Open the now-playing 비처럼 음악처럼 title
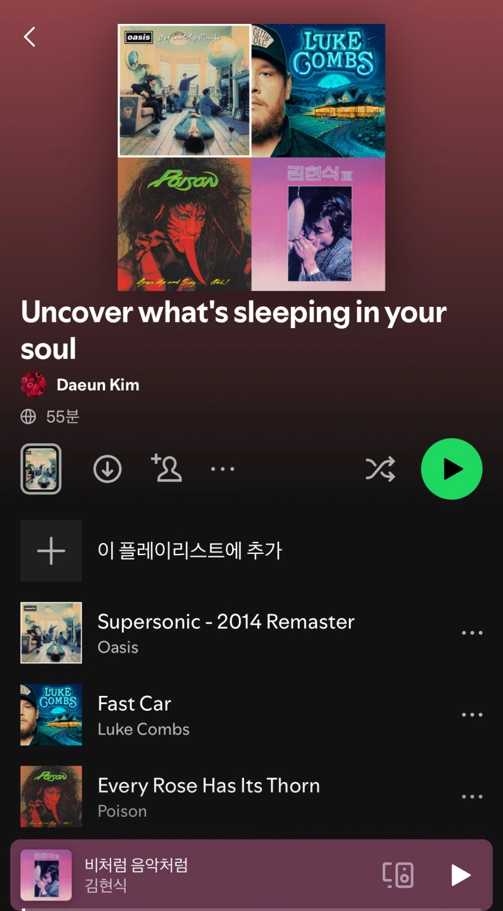The image size is (503, 911). [136, 866]
